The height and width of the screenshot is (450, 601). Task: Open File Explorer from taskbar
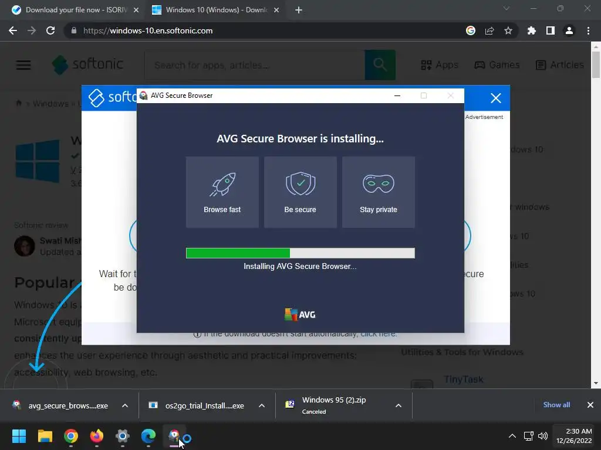pyautogui.click(x=45, y=436)
